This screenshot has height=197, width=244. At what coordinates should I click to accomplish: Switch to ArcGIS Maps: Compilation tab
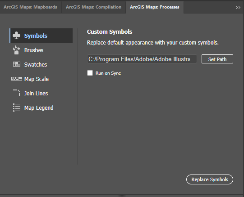click(x=93, y=7)
